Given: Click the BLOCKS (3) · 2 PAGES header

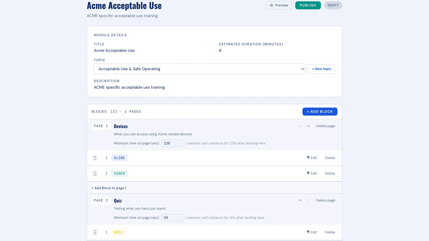Looking at the screenshot, I should click(x=116, y=112).
